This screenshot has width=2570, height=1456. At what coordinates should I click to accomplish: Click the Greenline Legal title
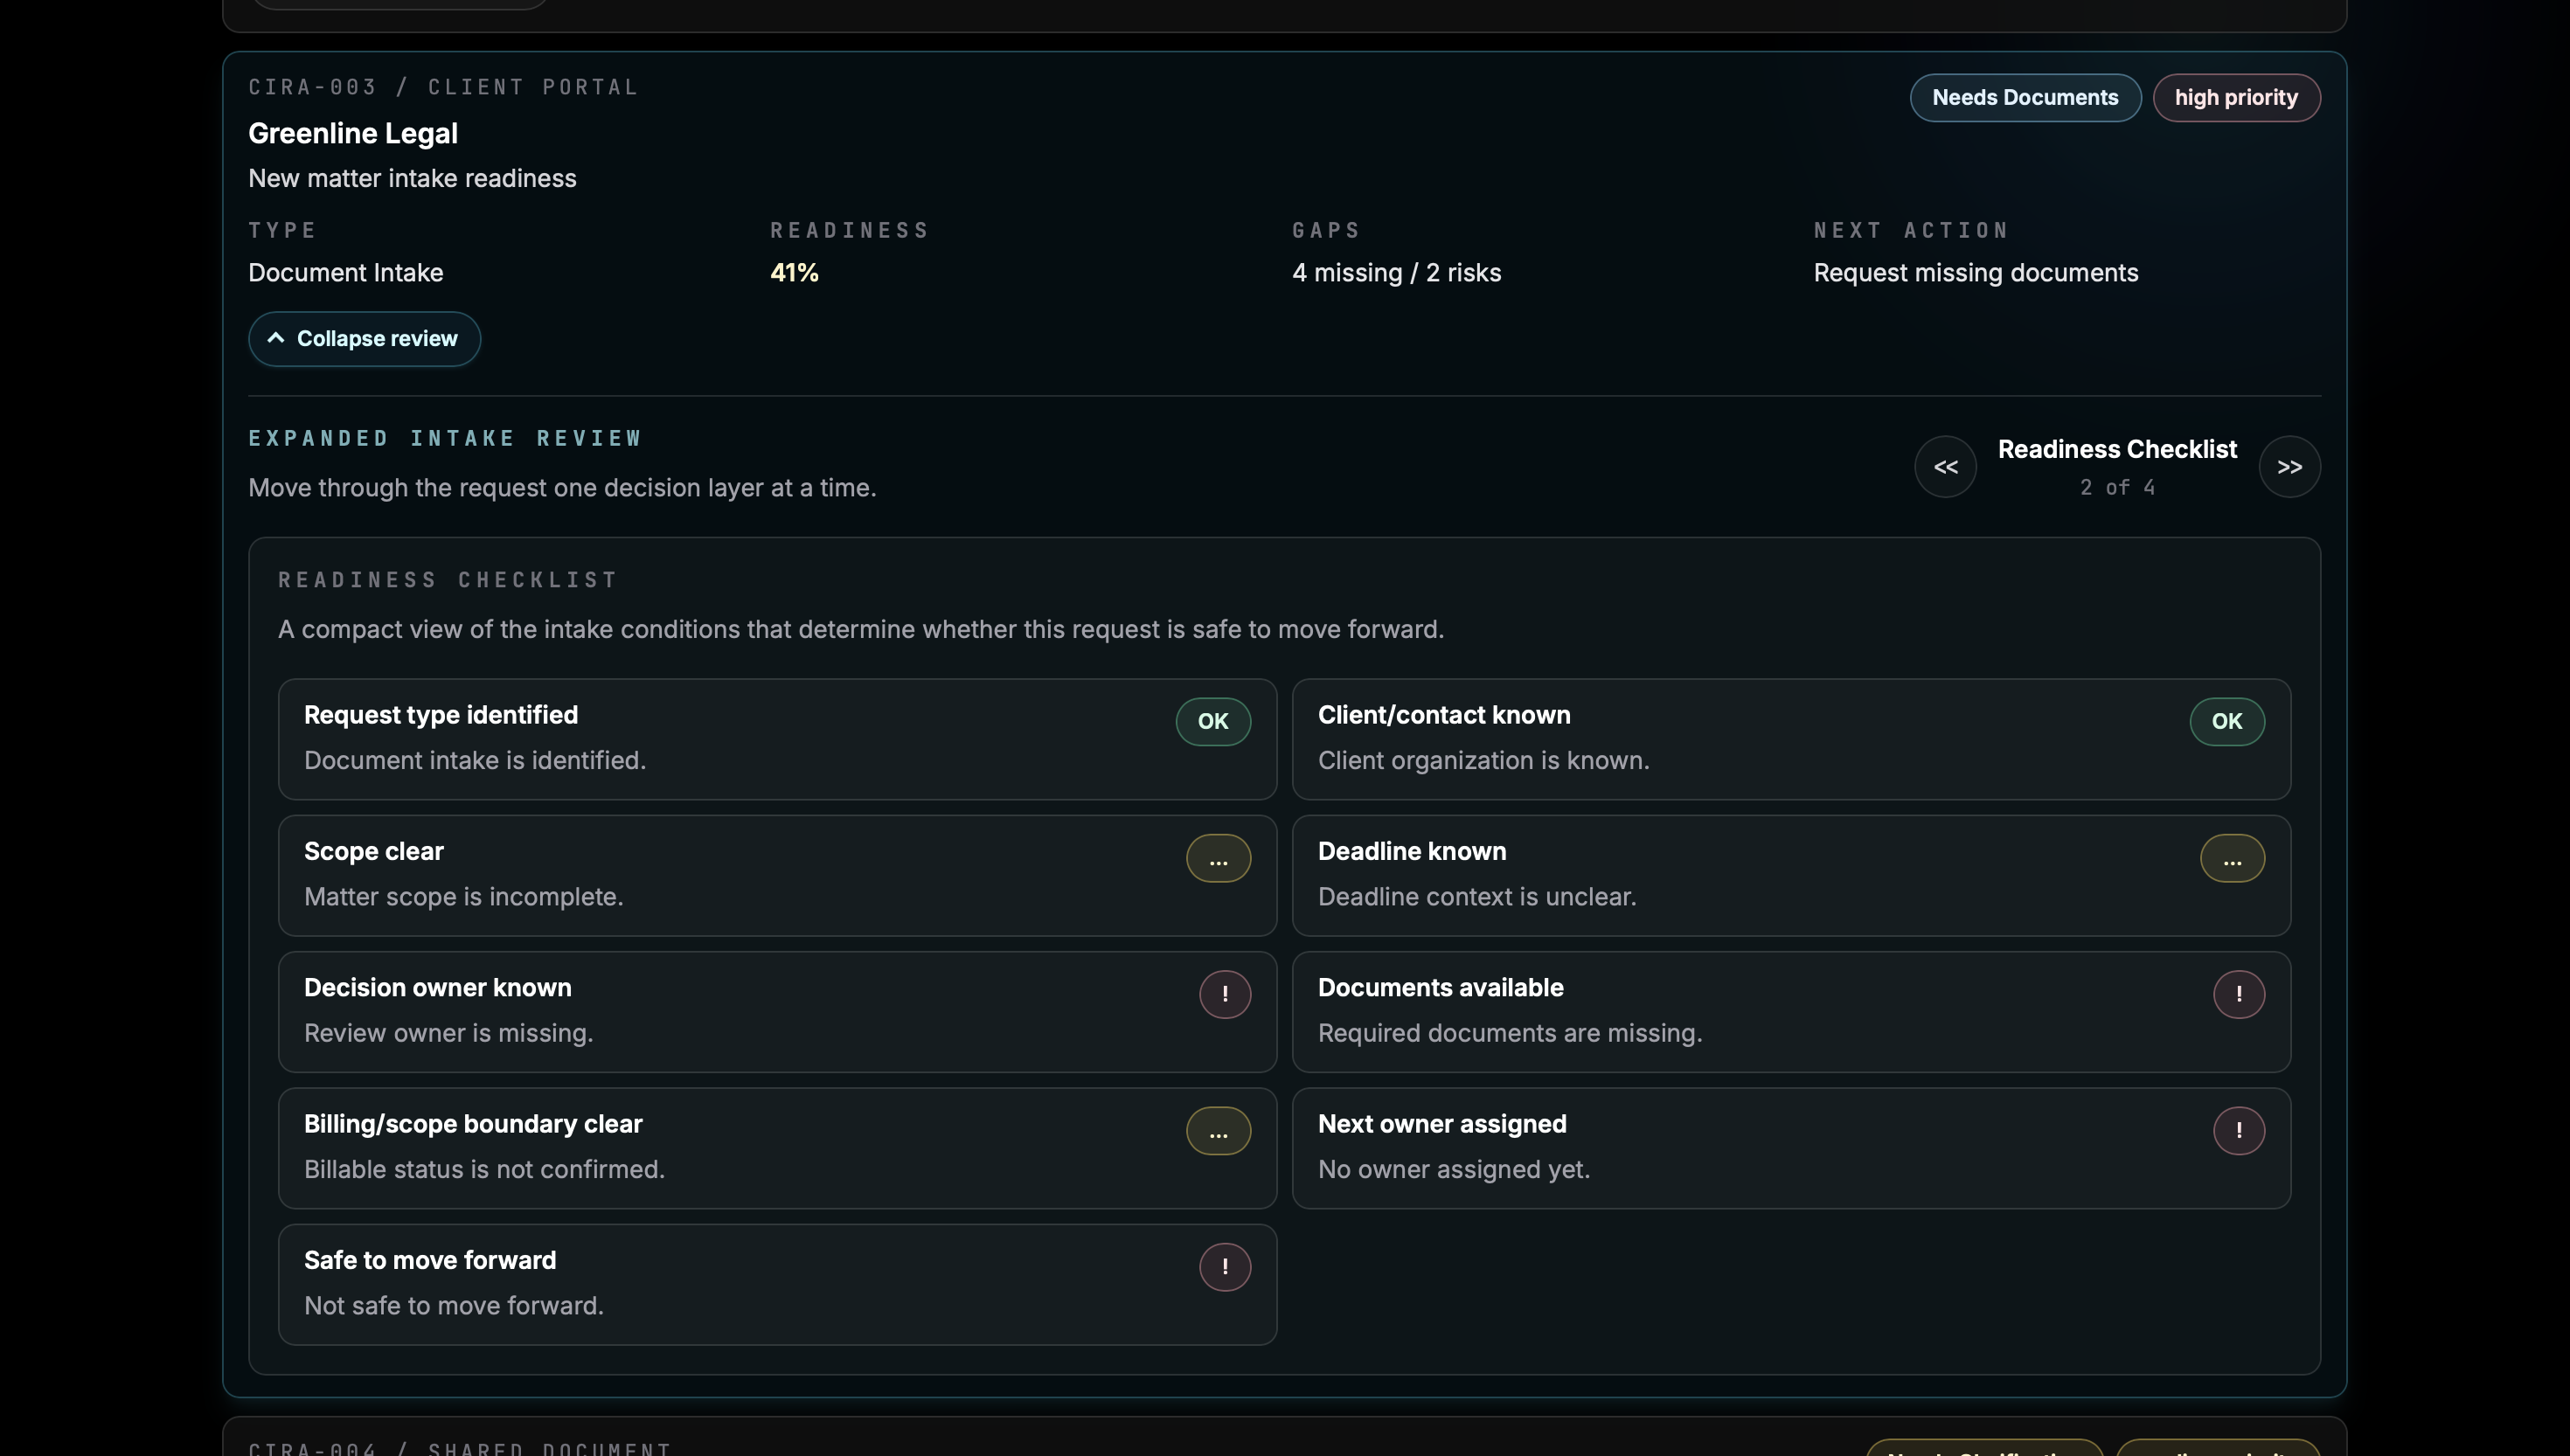tap(353, 133)
